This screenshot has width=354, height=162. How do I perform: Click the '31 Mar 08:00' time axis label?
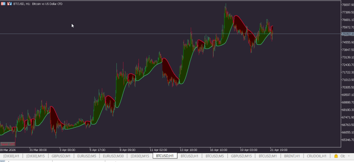[38, 150]
